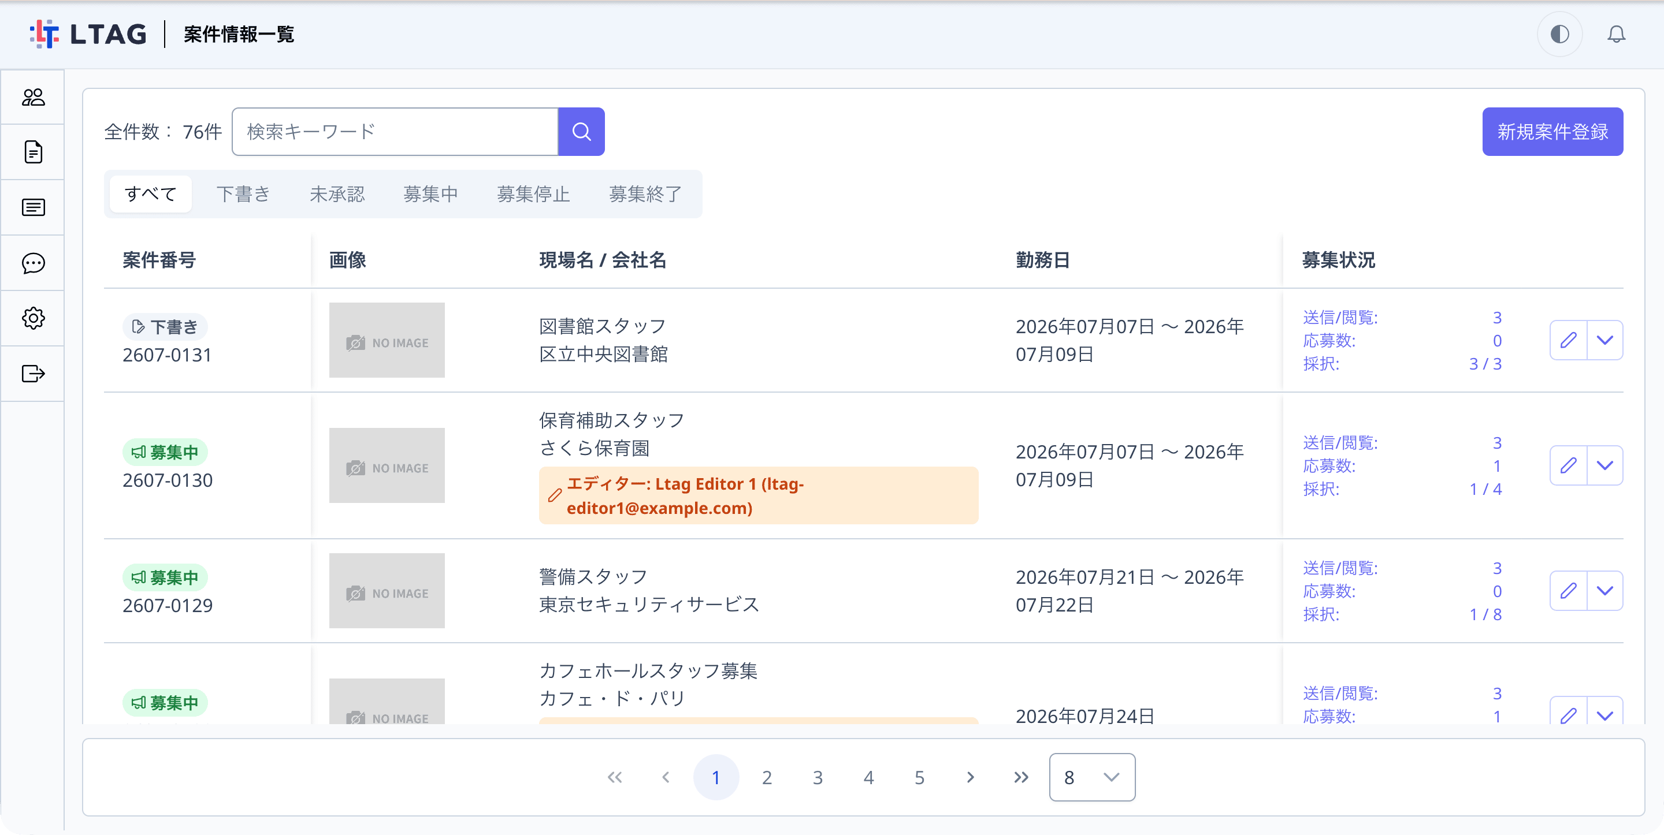The width and height of the screenshot is (1664, 835).
Task: Open the page size dropdown showing 8
Action: click(x=1091, y=777)
